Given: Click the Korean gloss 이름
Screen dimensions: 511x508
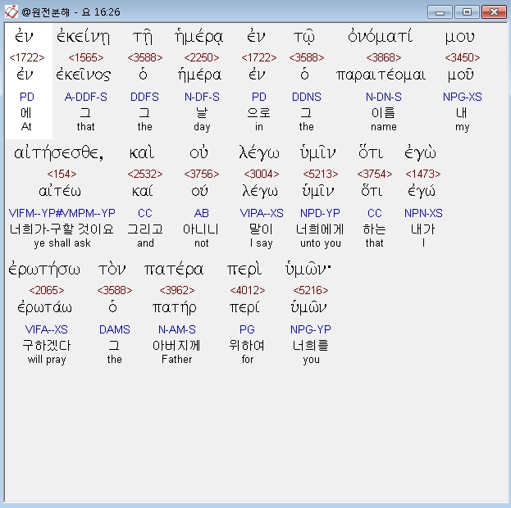Looking at the screenshot, I should (383, 113).
